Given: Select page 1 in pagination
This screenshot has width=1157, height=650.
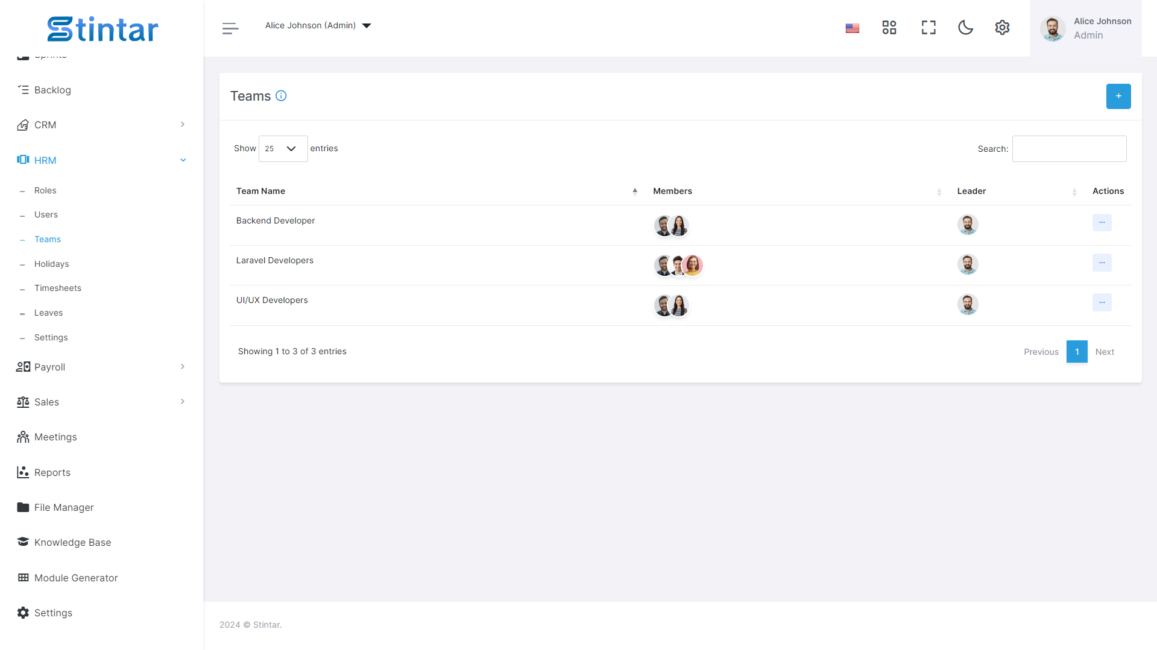Looking at the screenshot, I should click(x=1077, y=352).
